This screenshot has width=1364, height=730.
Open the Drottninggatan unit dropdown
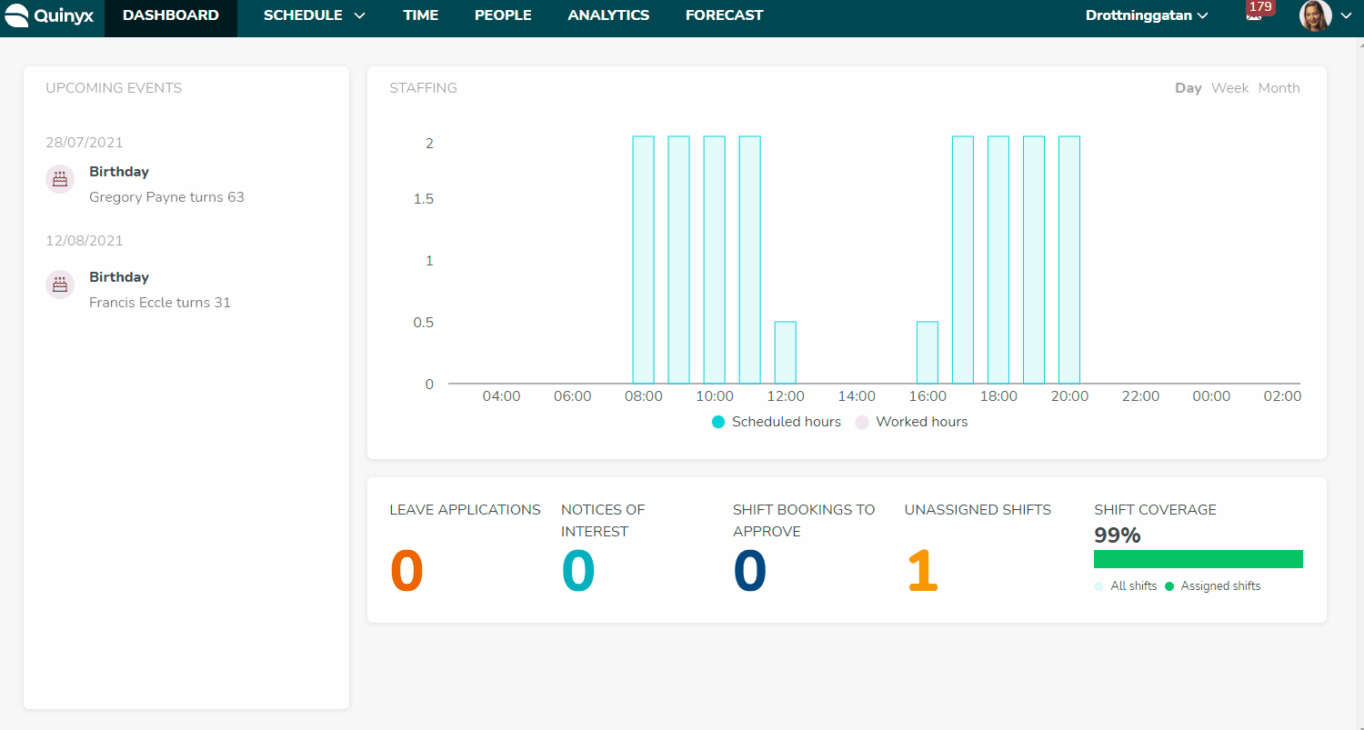pyautogui.click(x=1147, y=15)
